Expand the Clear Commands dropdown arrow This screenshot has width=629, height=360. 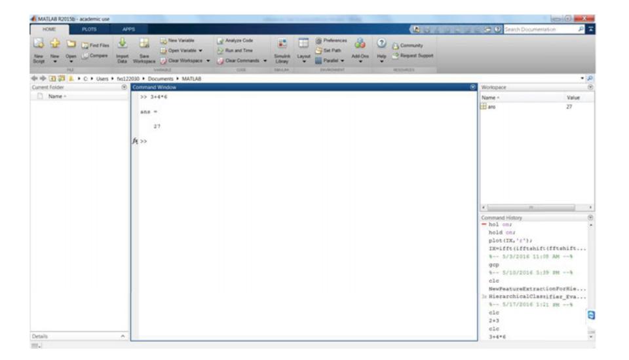pyautogui.click(x=265, y=61)
